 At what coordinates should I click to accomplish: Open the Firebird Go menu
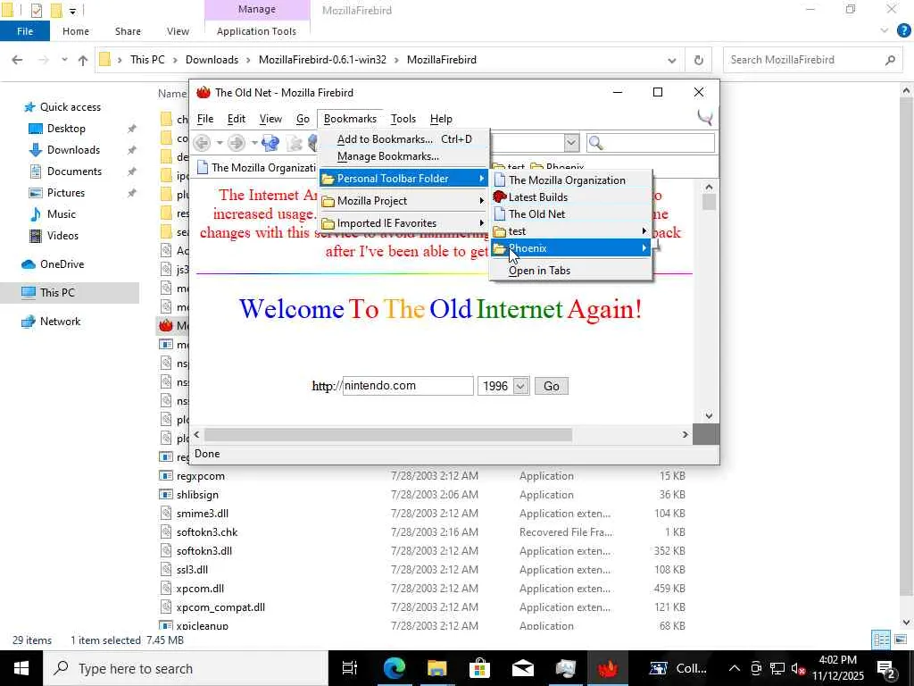303,119
